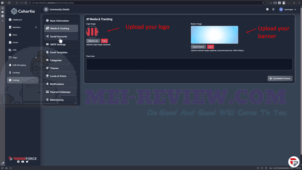Delete the current banner image
Viewport: 302px width, 170px height.
210,47
